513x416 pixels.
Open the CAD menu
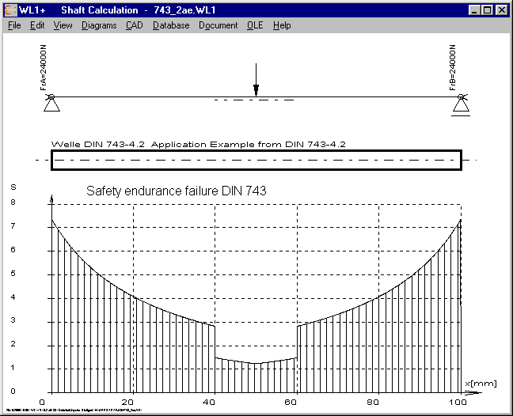134,25
